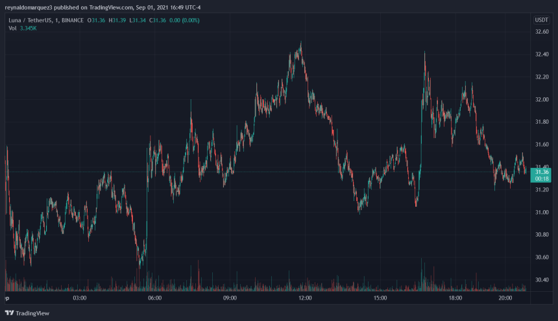
Task: Click the 30.40 price axis label
Action: point(540,280)
